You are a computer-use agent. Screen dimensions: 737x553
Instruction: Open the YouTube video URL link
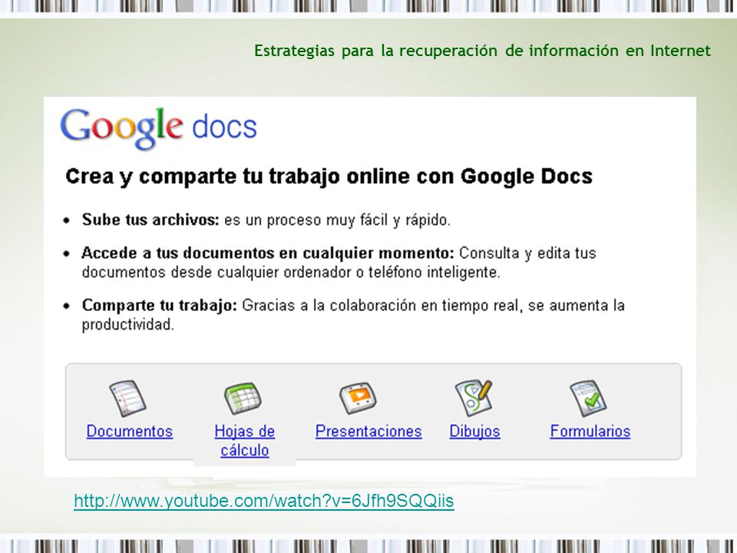[263, 502]
